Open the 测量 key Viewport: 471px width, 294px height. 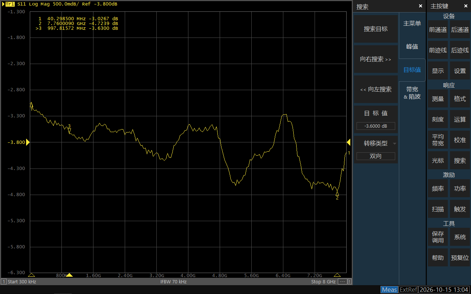[438, 99]
